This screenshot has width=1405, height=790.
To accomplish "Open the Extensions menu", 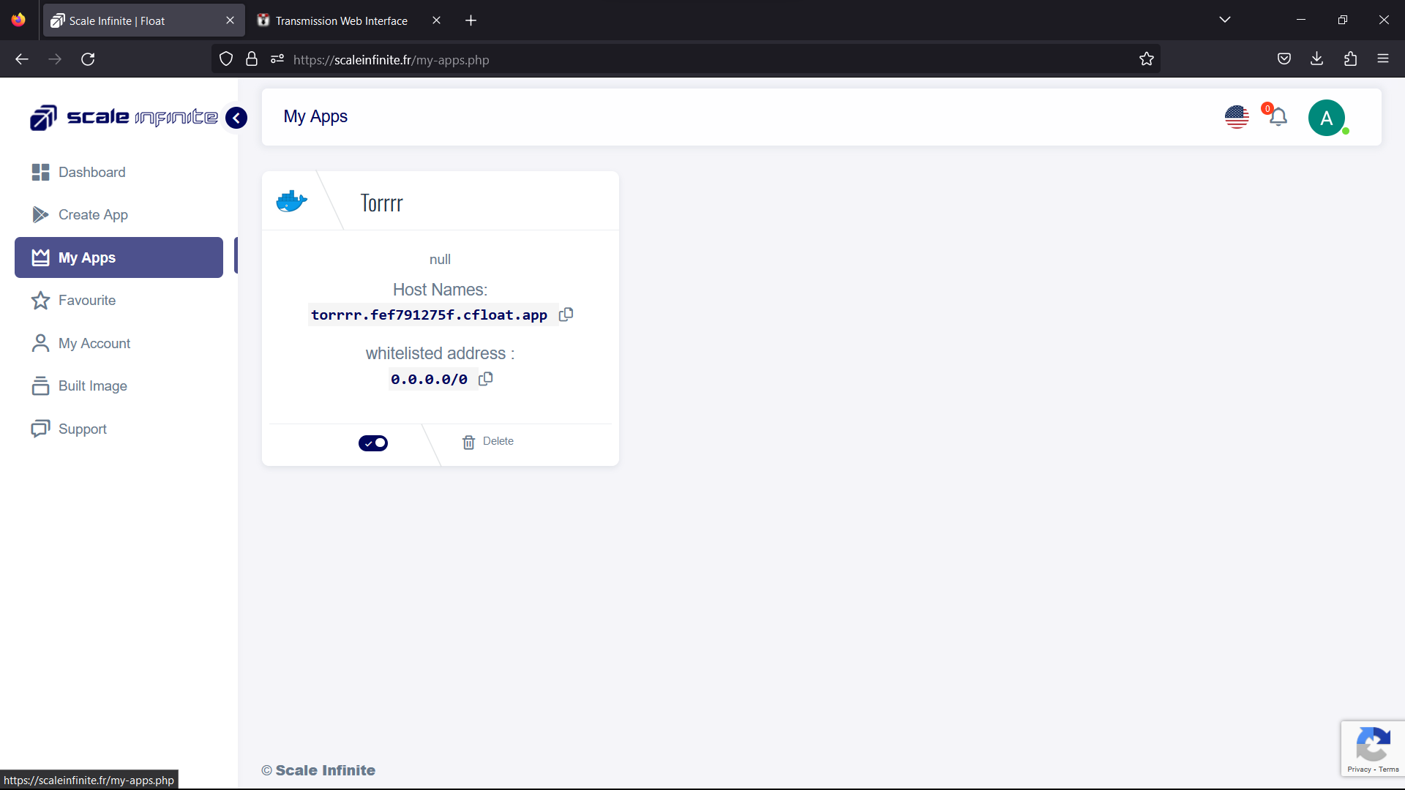I will point(1350,59).
